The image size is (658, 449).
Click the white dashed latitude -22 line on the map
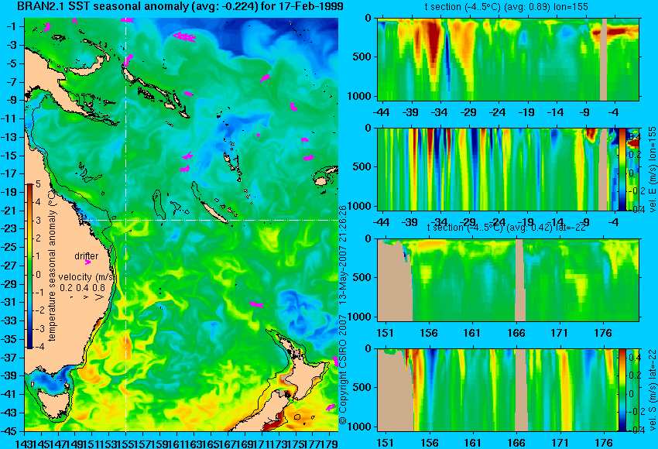pyautogui.click(x=211, y=220)
